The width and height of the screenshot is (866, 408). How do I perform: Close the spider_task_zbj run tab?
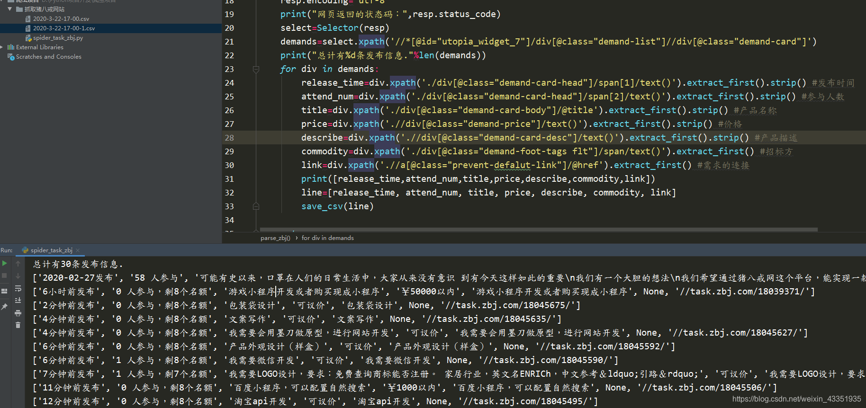pyautogui.click(x=78, y=250)
